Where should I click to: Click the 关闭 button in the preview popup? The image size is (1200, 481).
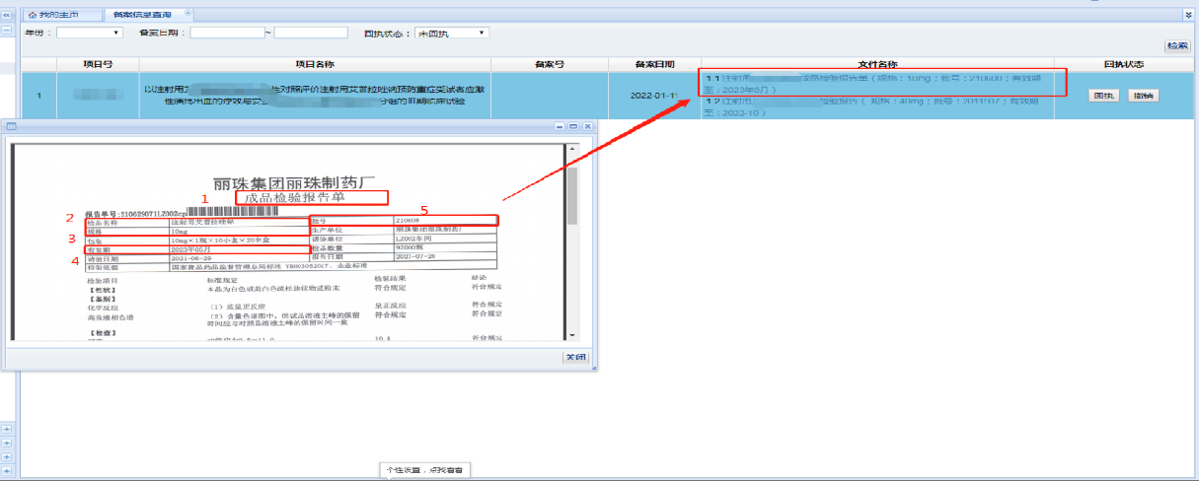[576, 357]
